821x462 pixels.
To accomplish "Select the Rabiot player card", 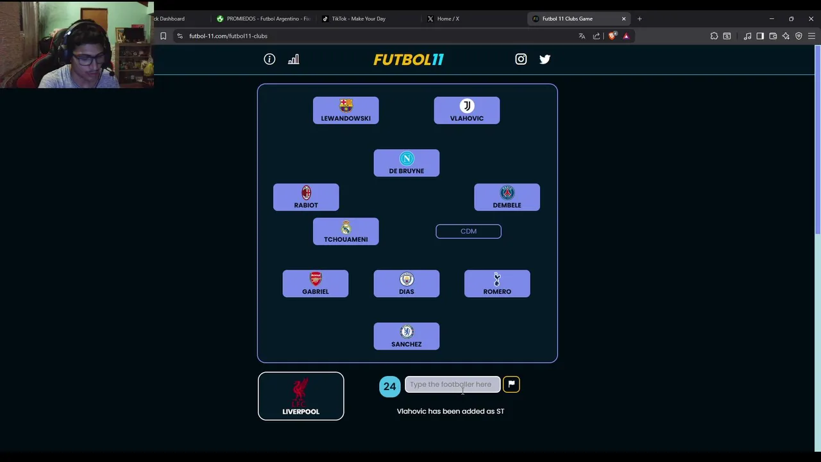I will pos(306,197).
